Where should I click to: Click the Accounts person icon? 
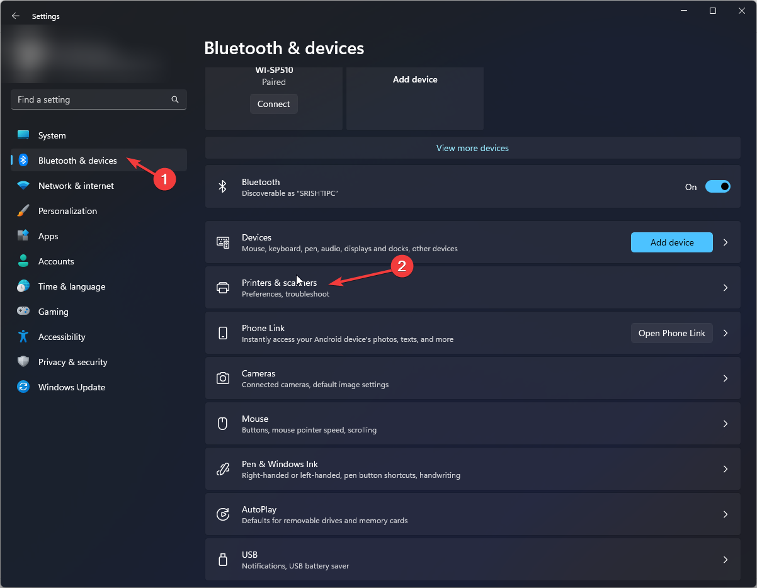23,261
